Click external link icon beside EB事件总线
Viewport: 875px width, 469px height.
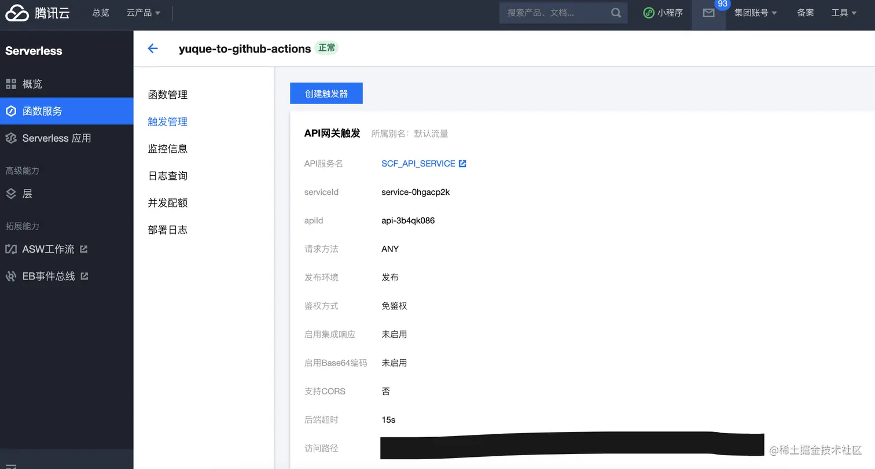[x=84, y=276]
